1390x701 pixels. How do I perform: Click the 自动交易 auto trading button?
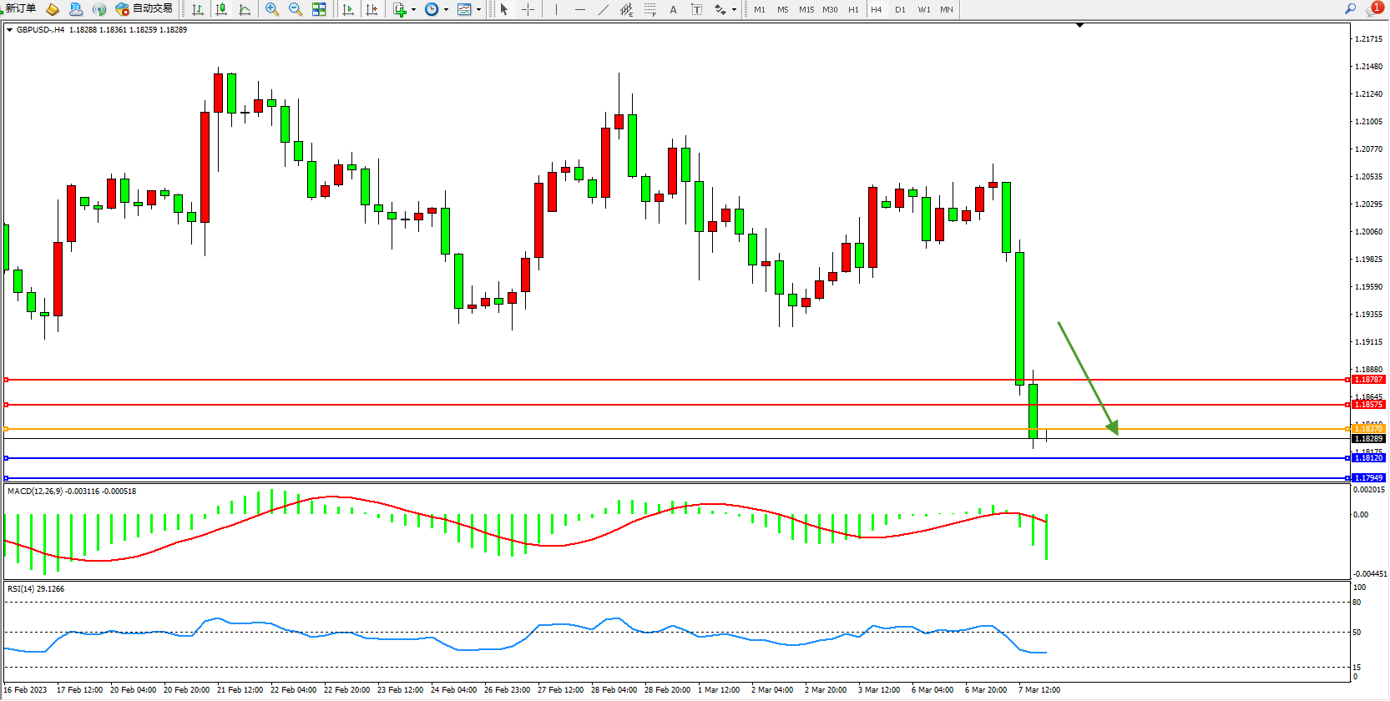144,8
